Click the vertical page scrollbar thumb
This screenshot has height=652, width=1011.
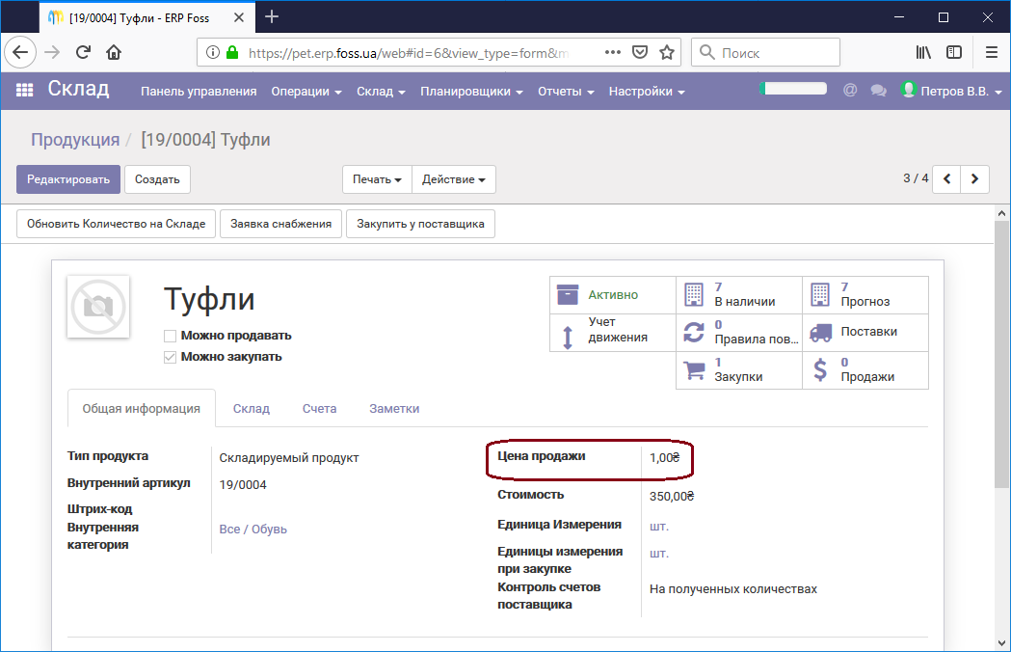coord(1001,355)
